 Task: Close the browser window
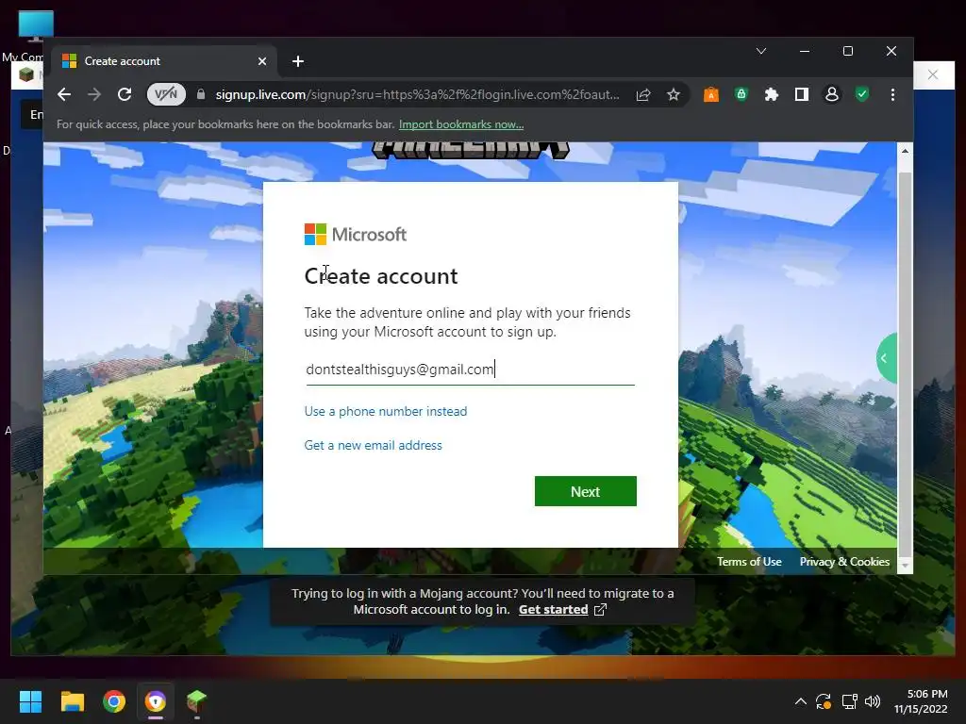[x=891, y=51]
